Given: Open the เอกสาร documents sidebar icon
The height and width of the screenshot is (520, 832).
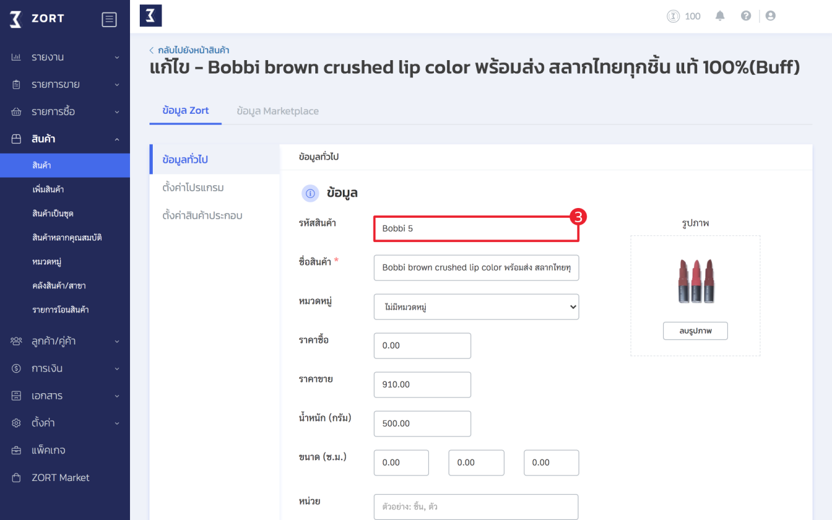Looking at the screenshot, I should point(16,395).
